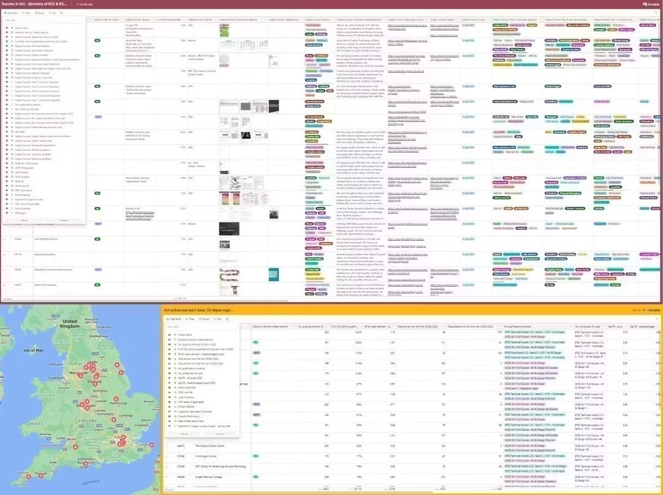This screenshot has height=495, width=663.
Task: Toggle visibility of Subject success: Homework expectations field
Action: point(6,145)
